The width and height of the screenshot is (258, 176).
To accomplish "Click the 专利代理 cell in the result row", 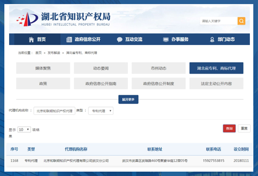I will tap(31, 161).
